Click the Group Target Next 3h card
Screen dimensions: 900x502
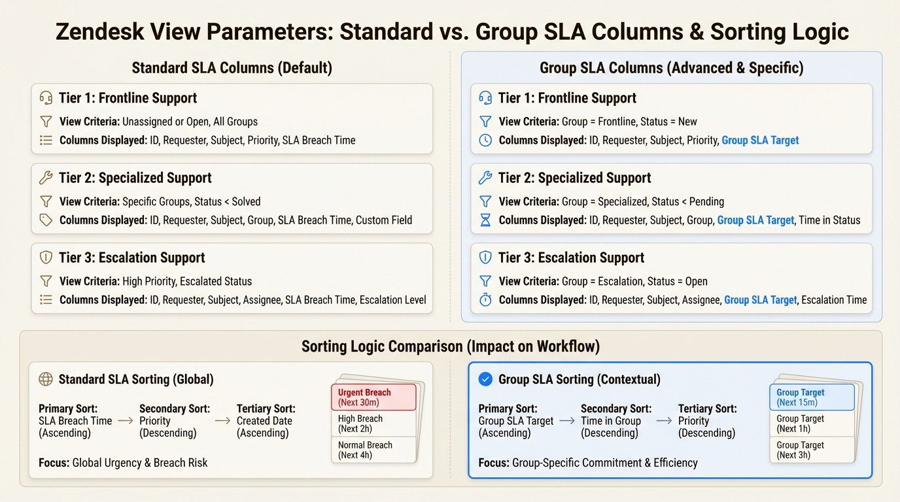(x=812, y=450)
